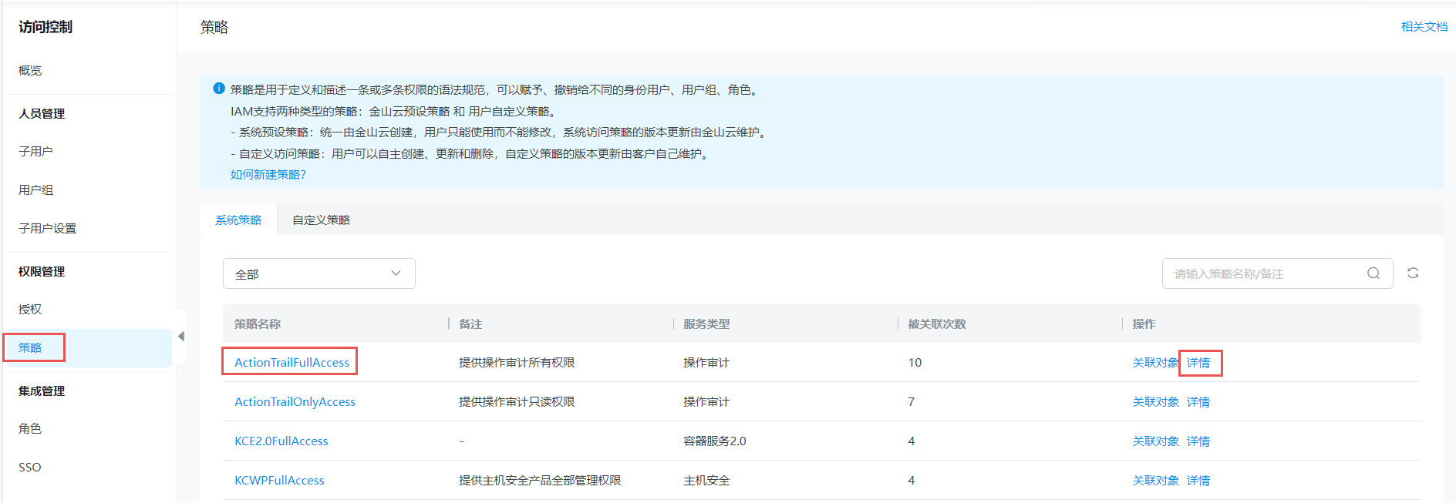The width and height of the screenshot is (1456, 503).
Task: Open 详情 for ActionTrailFullAccess
Action: click(x=1198, y=363)
